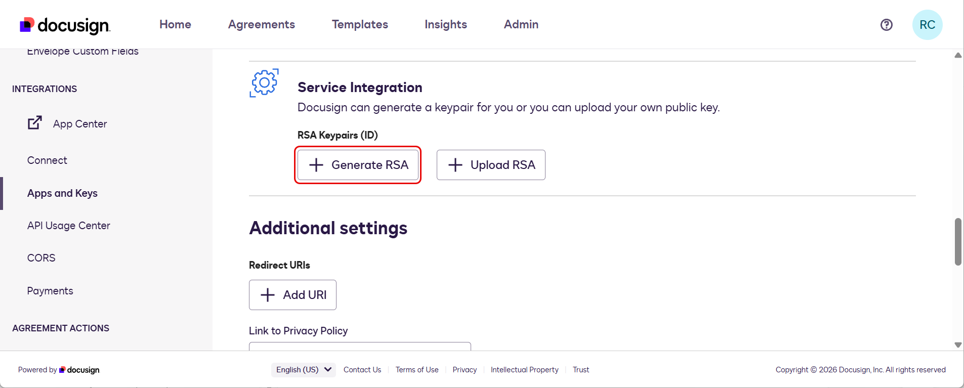Click the plus icon in Upload RSA
The height and width of the screenshot is (388, 964).
pos(455,165)
